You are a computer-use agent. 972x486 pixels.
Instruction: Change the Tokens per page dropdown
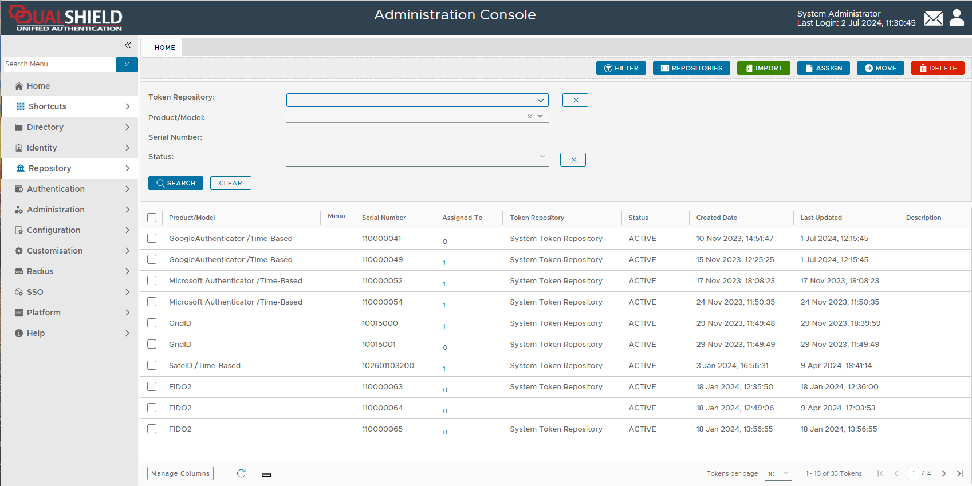pyautogui.click(x=778, y=473)
